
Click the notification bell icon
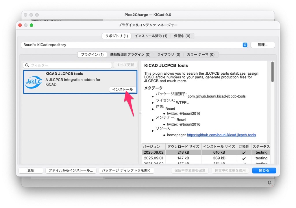point(269,183)
